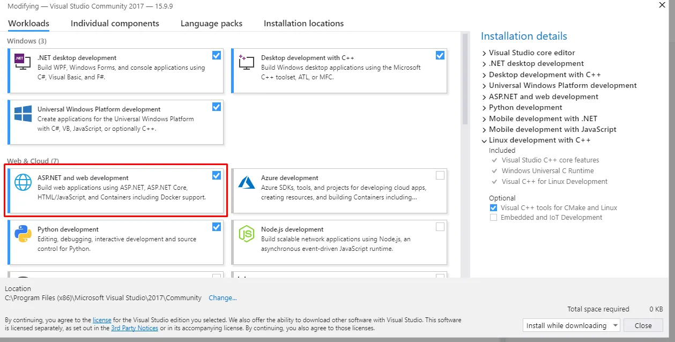675x342 pixels.
Task: Click the Total space required value 0 KB
Action: [656, 309]
